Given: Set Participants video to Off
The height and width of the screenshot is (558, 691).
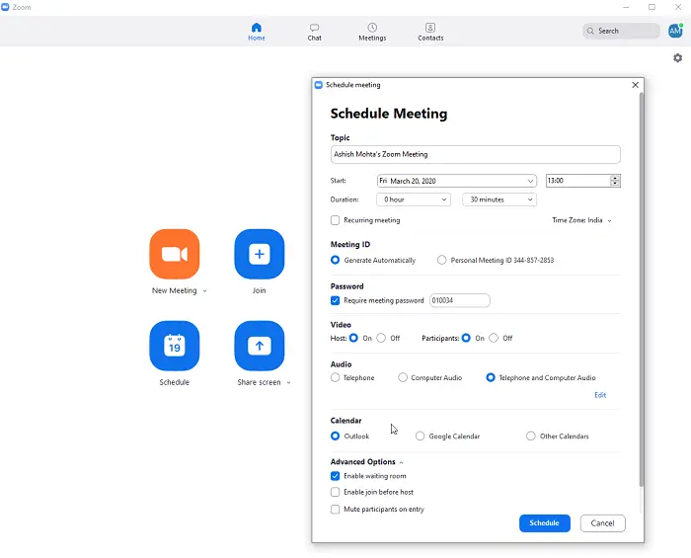Looking at the screenshot, I should point(494,338).
